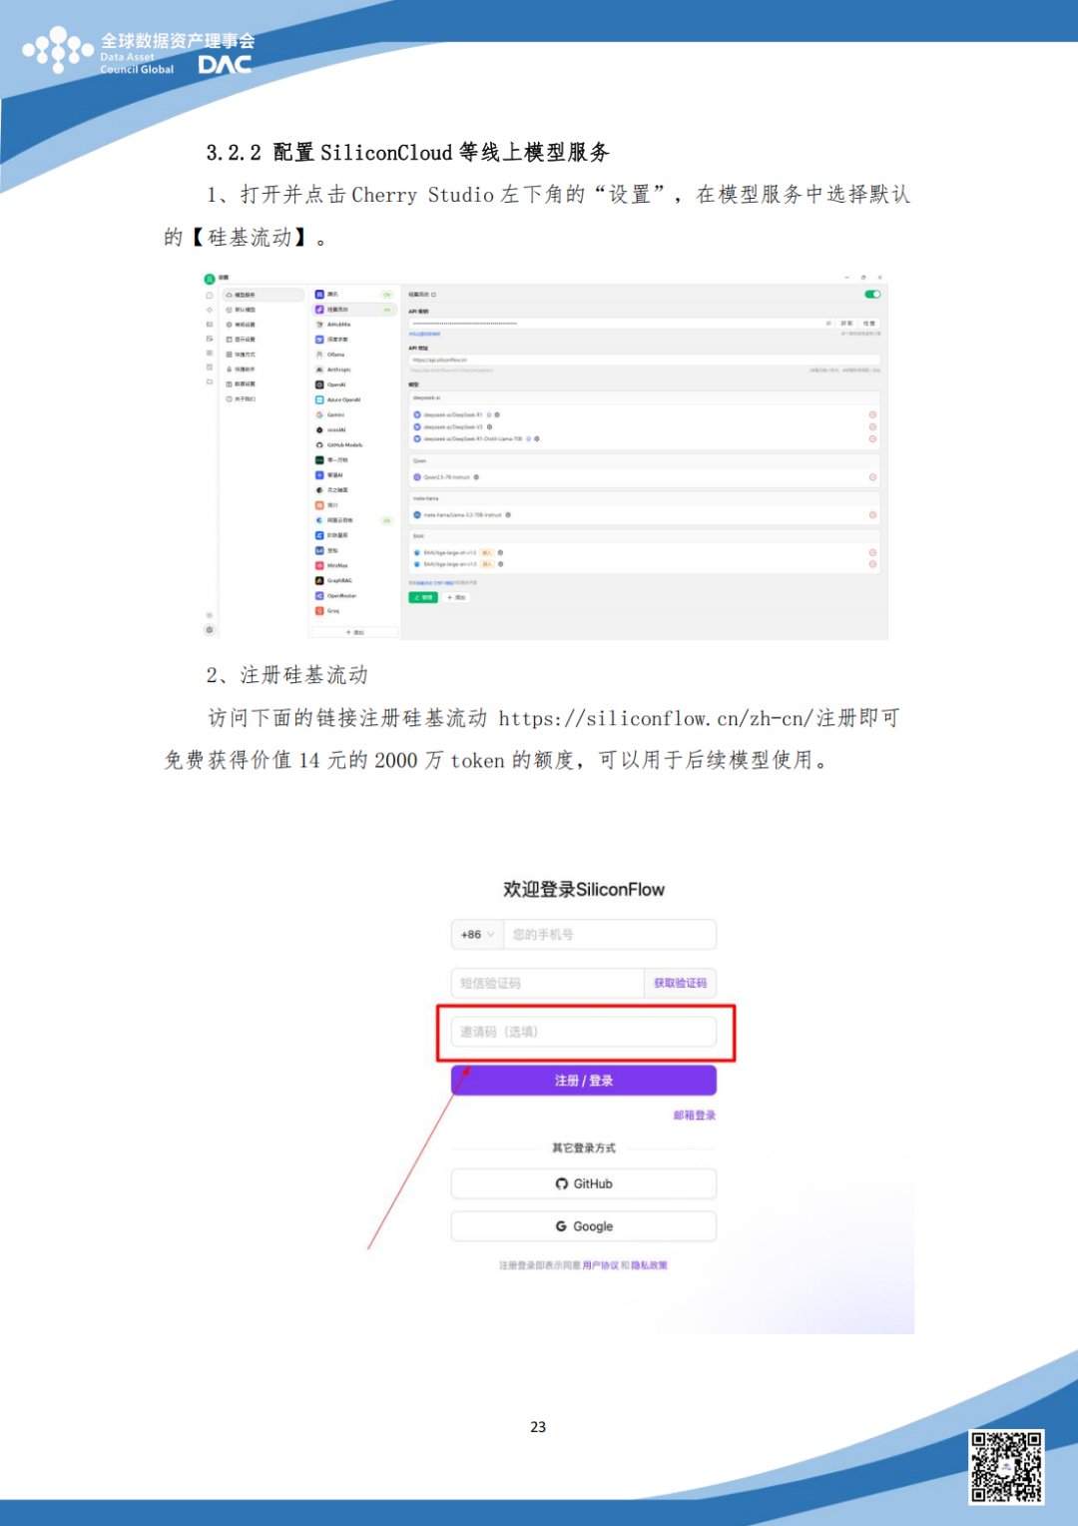Select the Gemini provider
Viewport: 1078px width, 1526px height.
coord(354,414)
